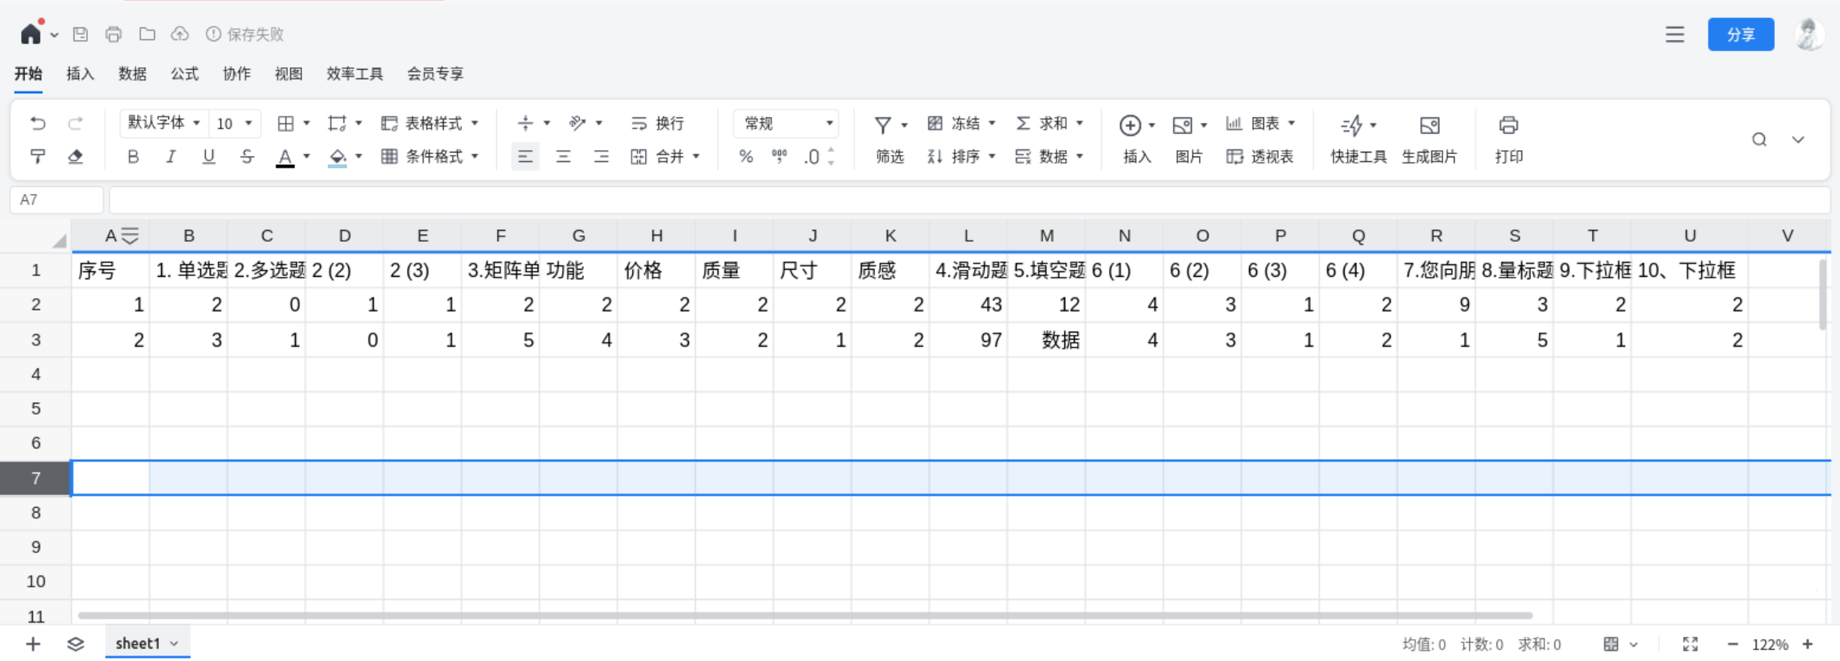Image resolution: width=1840 pixels, height=661 pixels.
Task: Click the cloud upload icon
Action: [x=180, y=34]
